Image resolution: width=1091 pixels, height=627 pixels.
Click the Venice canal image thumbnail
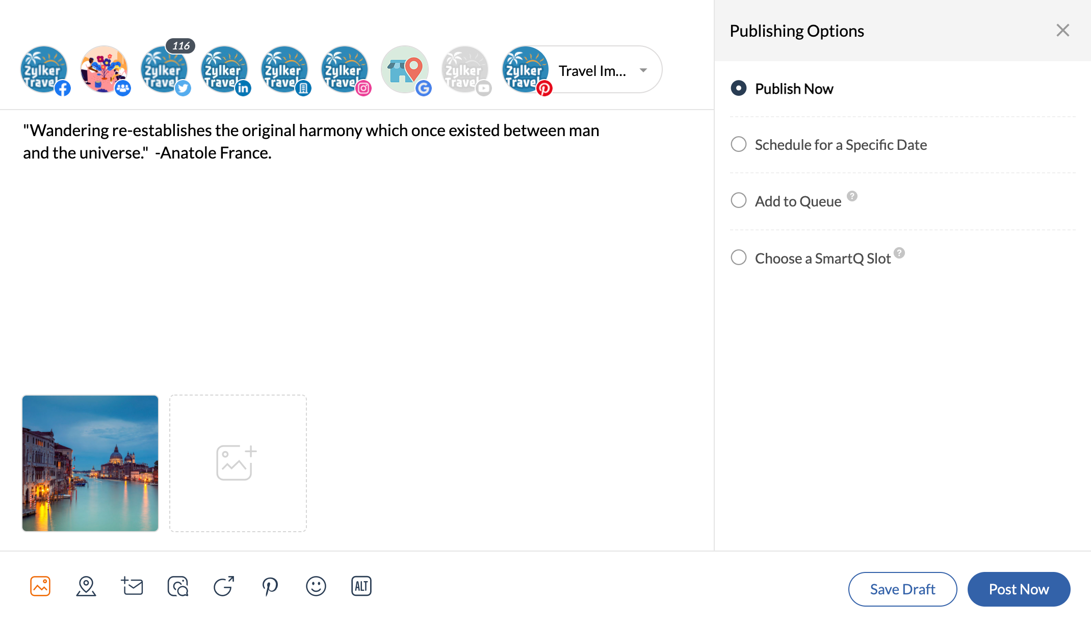coord(90,463)
